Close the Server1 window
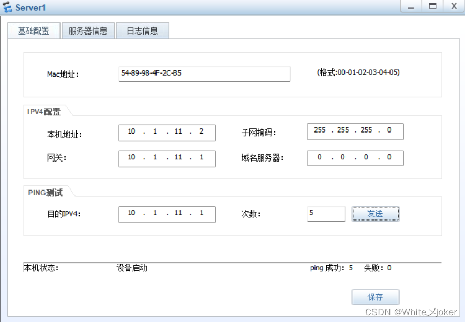 (x=454, y=6)
